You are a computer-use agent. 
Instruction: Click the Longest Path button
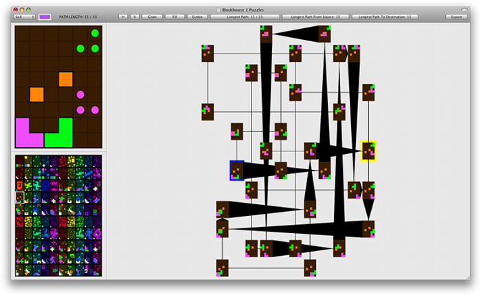click(x=245, y=17)
